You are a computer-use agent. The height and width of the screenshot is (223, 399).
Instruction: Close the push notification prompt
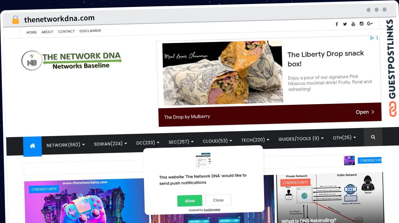point(218,200)
